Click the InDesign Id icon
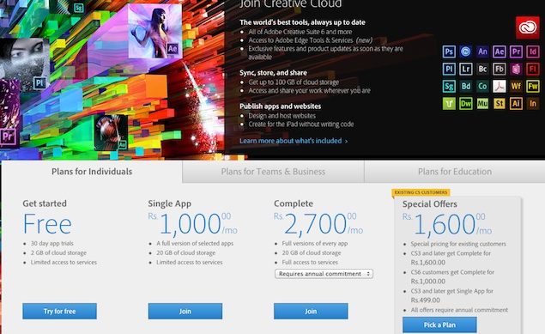The height and width of the screenshot is (334, 545). [x=532, y=52]
